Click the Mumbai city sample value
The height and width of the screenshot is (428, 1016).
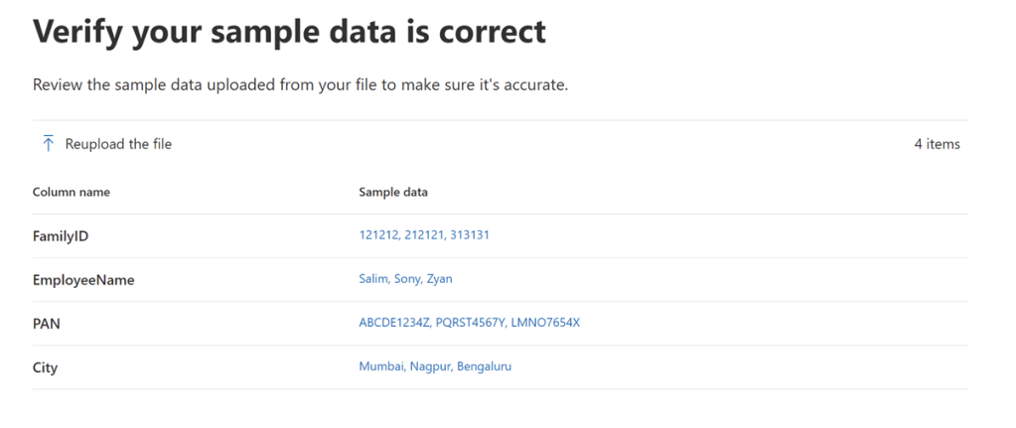tap(381, 366)
